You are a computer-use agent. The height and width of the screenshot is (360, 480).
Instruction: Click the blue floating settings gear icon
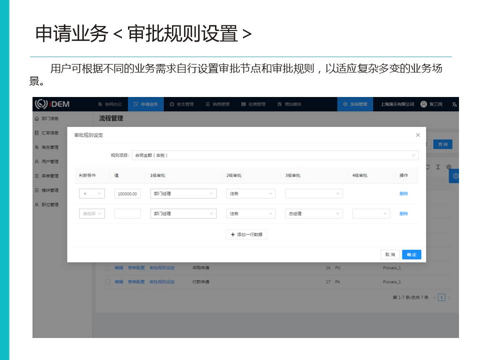(455, 176)
